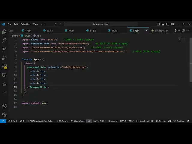Select the future breadcrumb folder

pos(15,36)
